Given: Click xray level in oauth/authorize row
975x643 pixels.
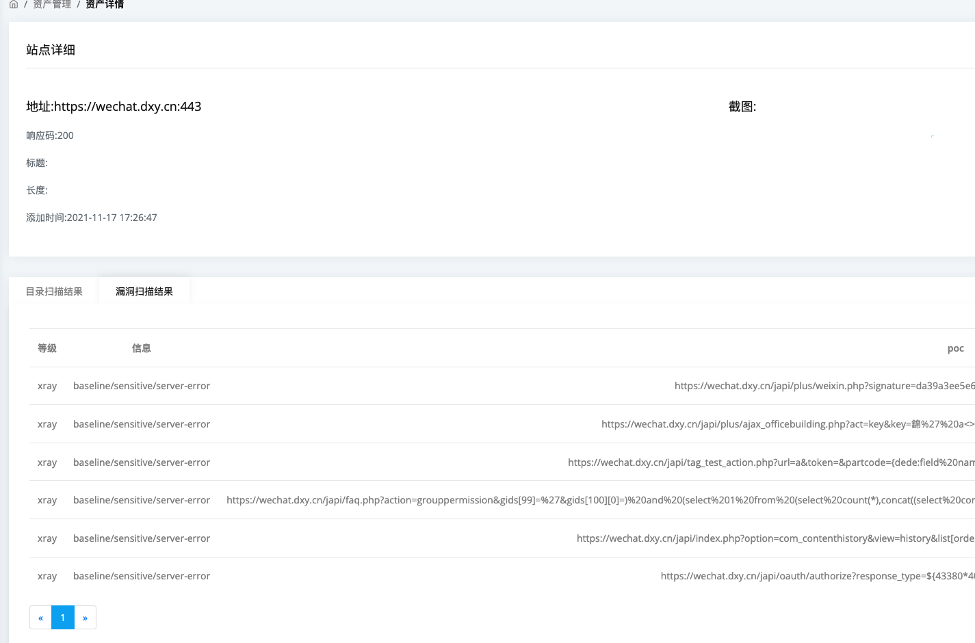Looking at the screenshot, I should [47, 576].
